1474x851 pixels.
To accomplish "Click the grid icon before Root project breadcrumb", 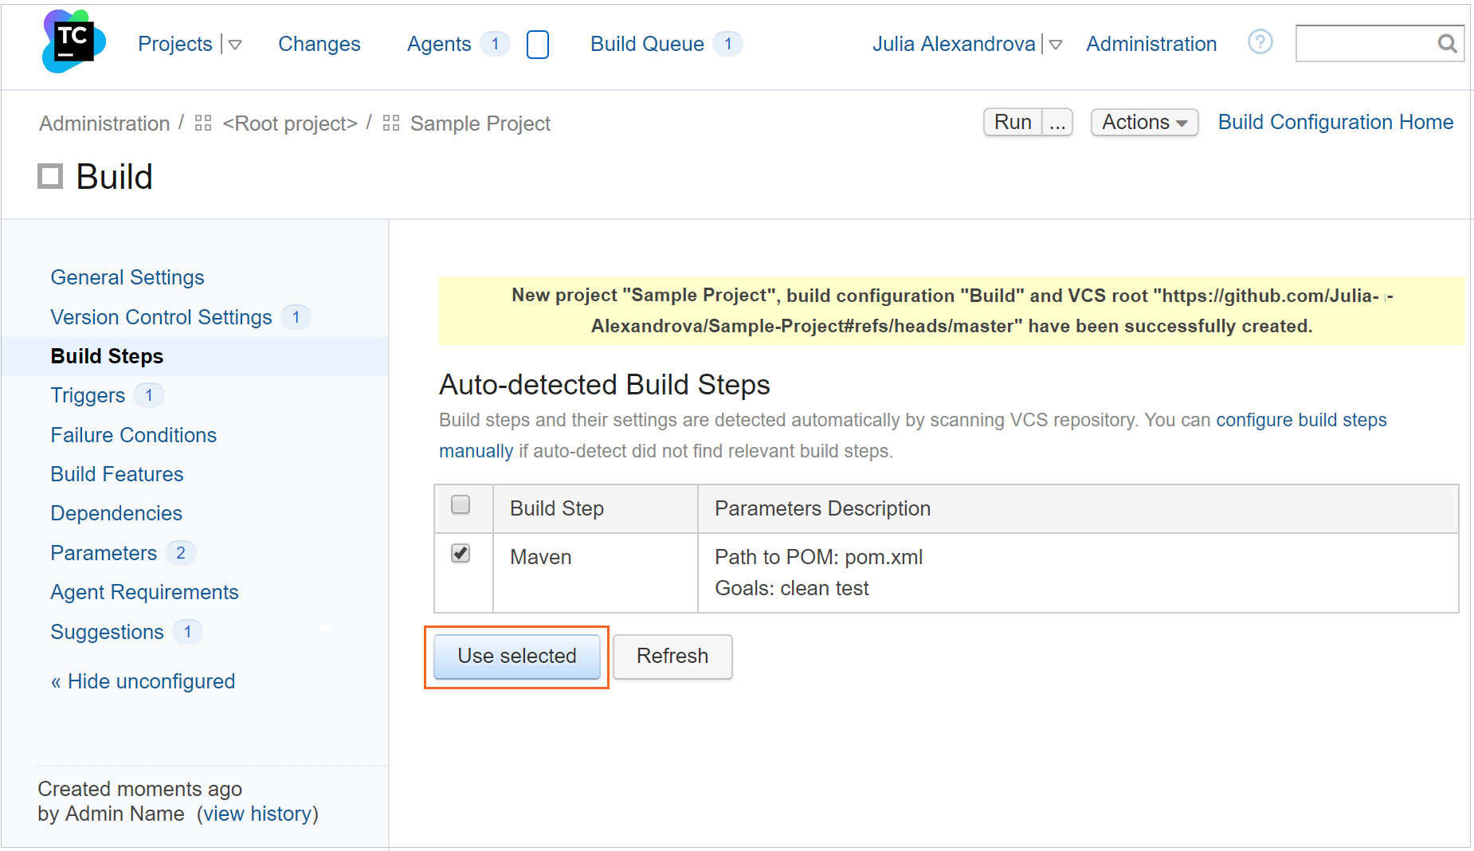I will coord(202,123).
